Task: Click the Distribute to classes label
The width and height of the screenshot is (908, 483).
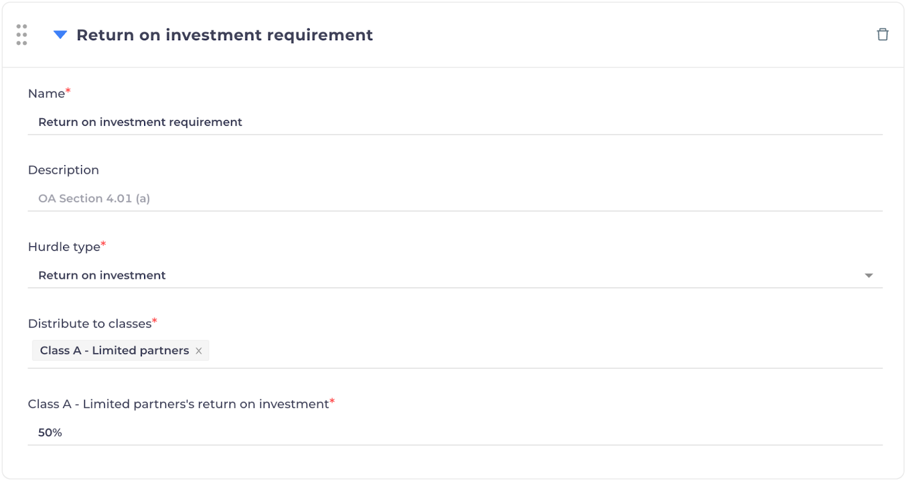Action: coord(90,324)
